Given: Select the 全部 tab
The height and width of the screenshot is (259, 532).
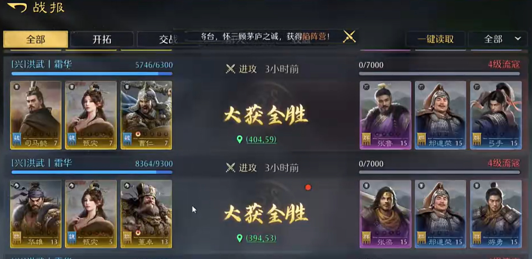Looking at the screenshot, I should tap(36, 39).
